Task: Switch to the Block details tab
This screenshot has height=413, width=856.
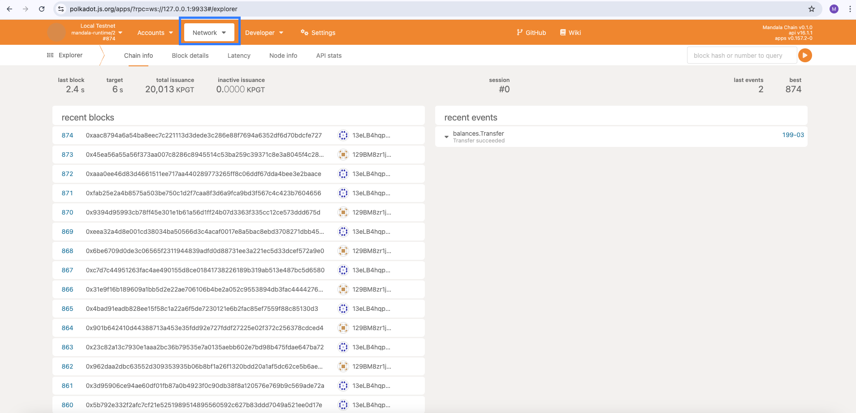Action: point(190,56)
